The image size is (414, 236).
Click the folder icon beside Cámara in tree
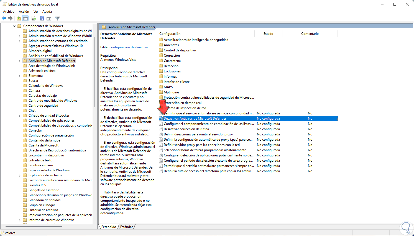tap(25, 91)
